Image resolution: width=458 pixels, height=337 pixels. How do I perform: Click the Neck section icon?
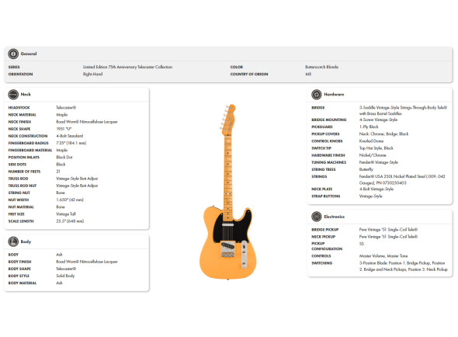13,95
